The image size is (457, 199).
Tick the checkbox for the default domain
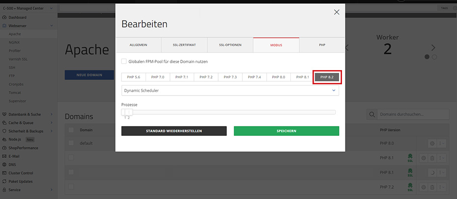71,143
